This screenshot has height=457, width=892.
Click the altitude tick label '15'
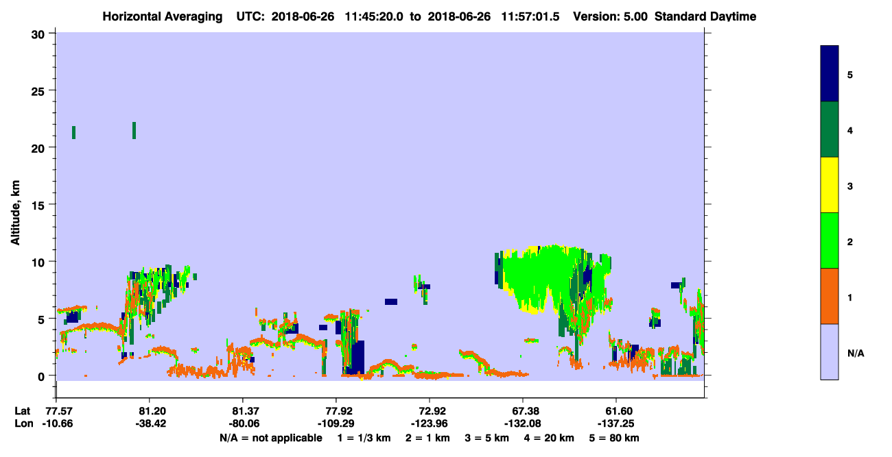[x=40, y=205]
